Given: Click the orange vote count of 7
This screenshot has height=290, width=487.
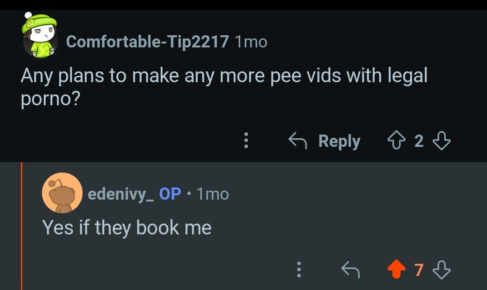Looking at the screenshot, I should [x=419, y=270].
